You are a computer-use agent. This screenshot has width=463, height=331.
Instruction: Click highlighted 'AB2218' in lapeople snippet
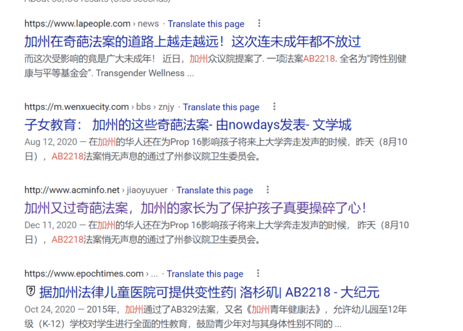(x=319, y=59)
